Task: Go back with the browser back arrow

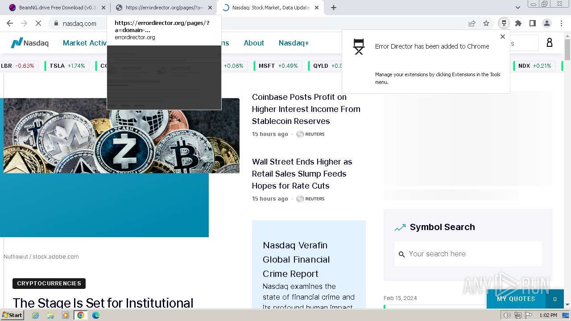Action: (10, 23)
